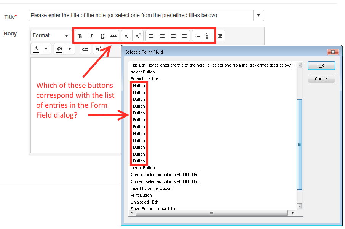Open the background color dropdown arrow
The height and width of the screenshot is (229, 345).
tap(70, 49)
